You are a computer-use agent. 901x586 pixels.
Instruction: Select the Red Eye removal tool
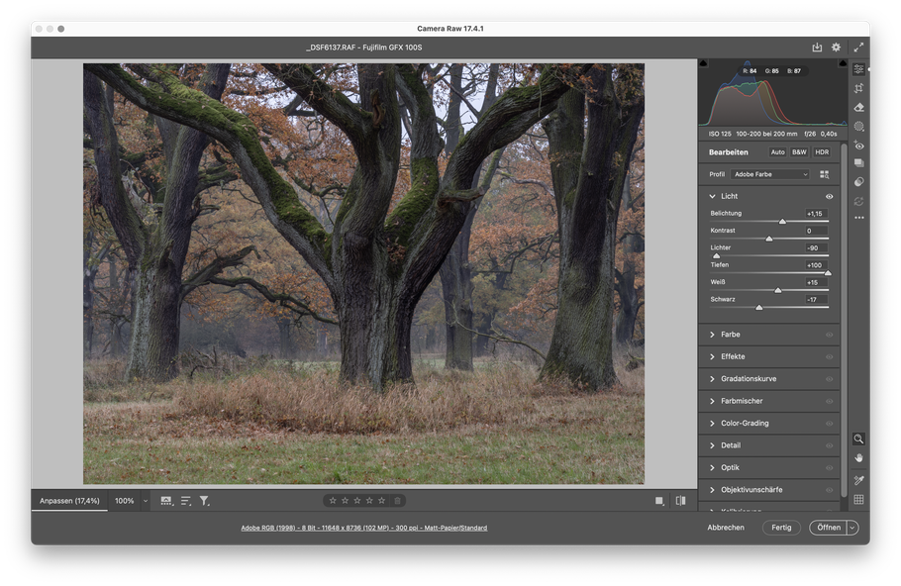(x=858, y=145)
